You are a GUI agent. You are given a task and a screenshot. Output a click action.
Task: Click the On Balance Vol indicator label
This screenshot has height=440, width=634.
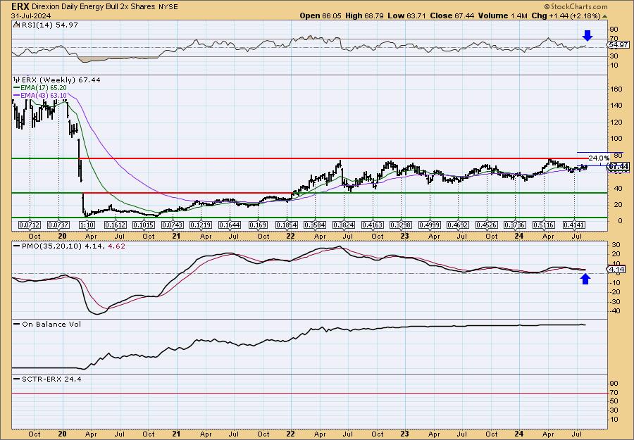click(x=51, y=324)
